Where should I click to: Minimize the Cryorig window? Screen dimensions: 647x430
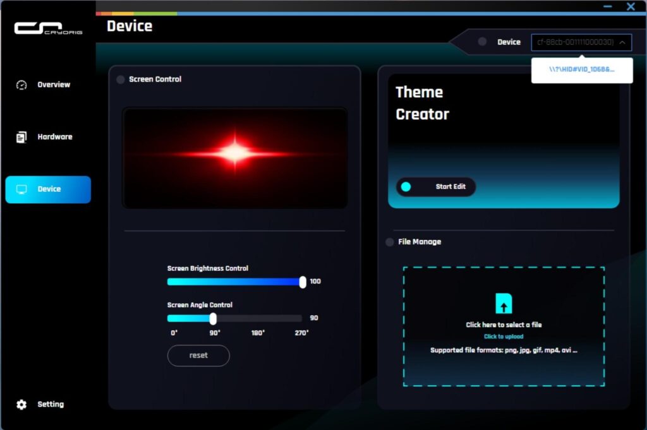[x=607, y=6]
